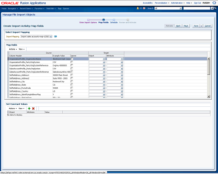This screenshot has height=174, width=218.
Task: Expand Save button dropdown arrow
Action: [x=201, y=26]
